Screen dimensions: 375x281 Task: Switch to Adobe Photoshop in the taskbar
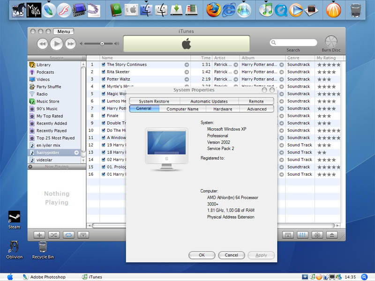coord(44,277)
